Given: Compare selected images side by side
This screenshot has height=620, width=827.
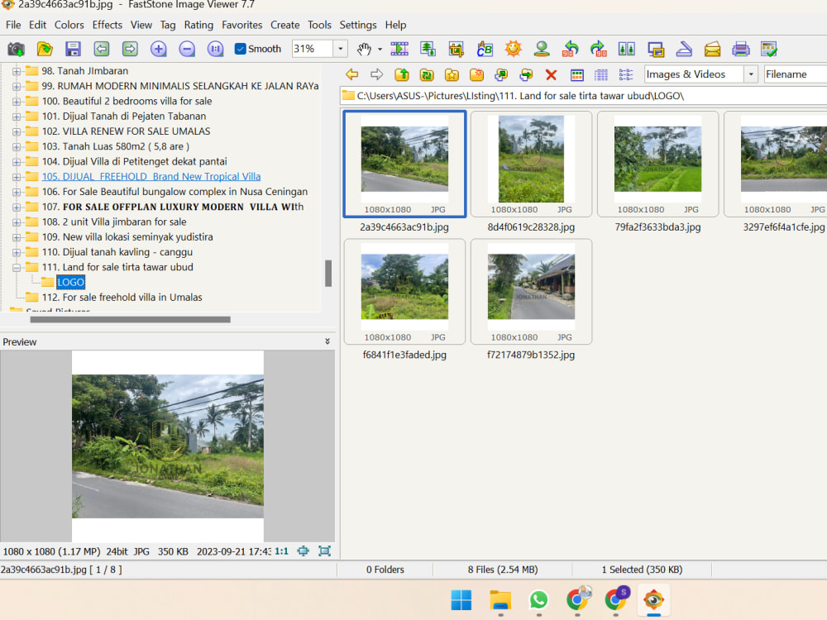Looking at the screenshot, I should point(627,49).
